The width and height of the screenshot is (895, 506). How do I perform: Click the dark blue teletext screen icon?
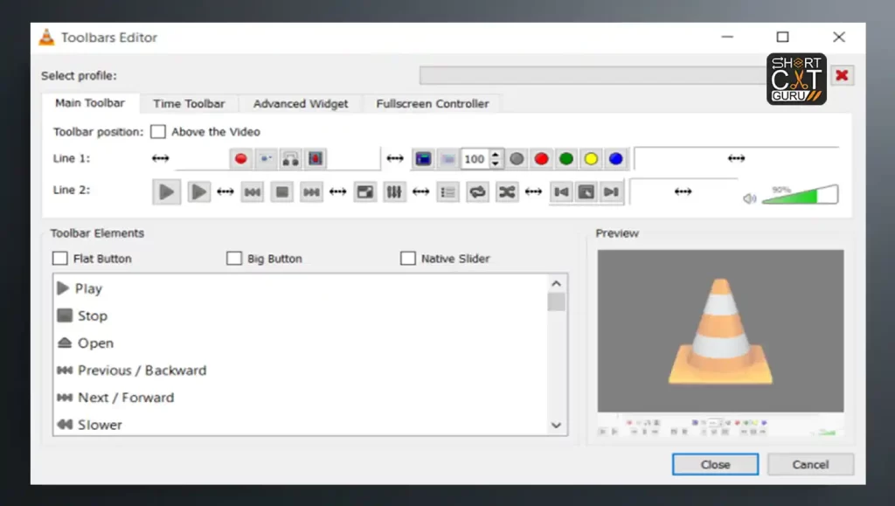coord(424,159)
